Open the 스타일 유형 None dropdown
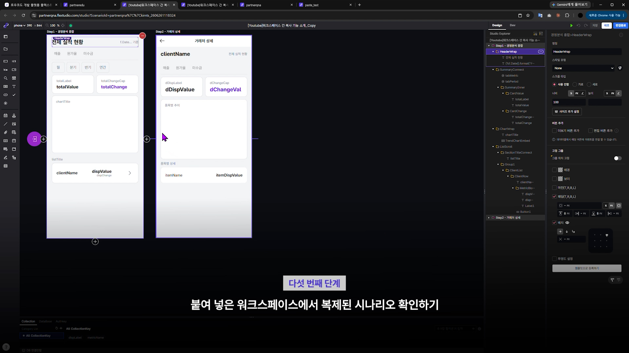This screenshot has width=629, height=353. 584,68
